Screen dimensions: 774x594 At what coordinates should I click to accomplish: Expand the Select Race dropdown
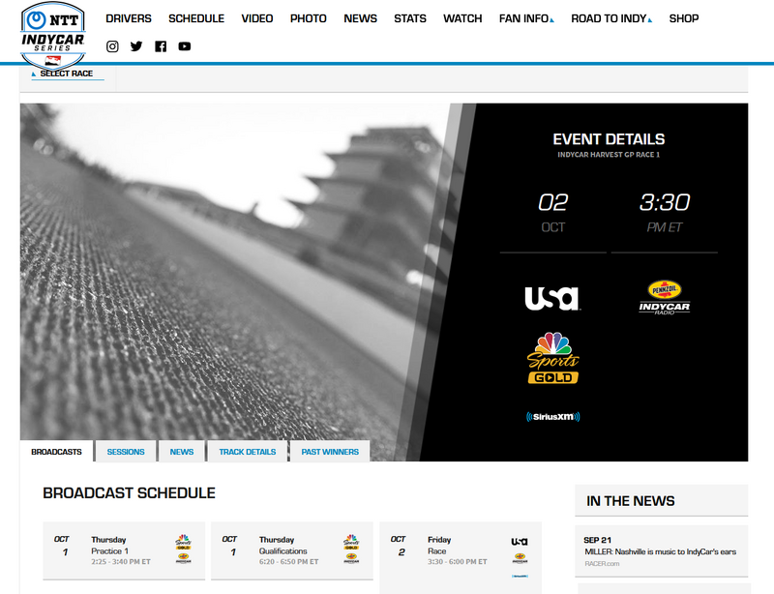click(x=67, y=74)
